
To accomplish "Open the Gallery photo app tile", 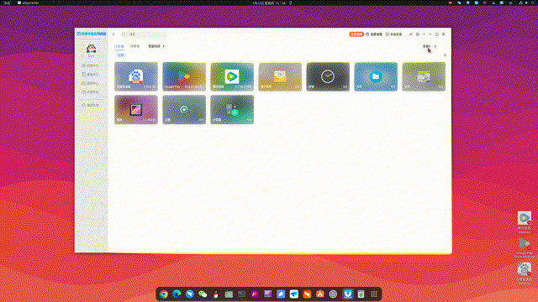I will tap(136, 110).
